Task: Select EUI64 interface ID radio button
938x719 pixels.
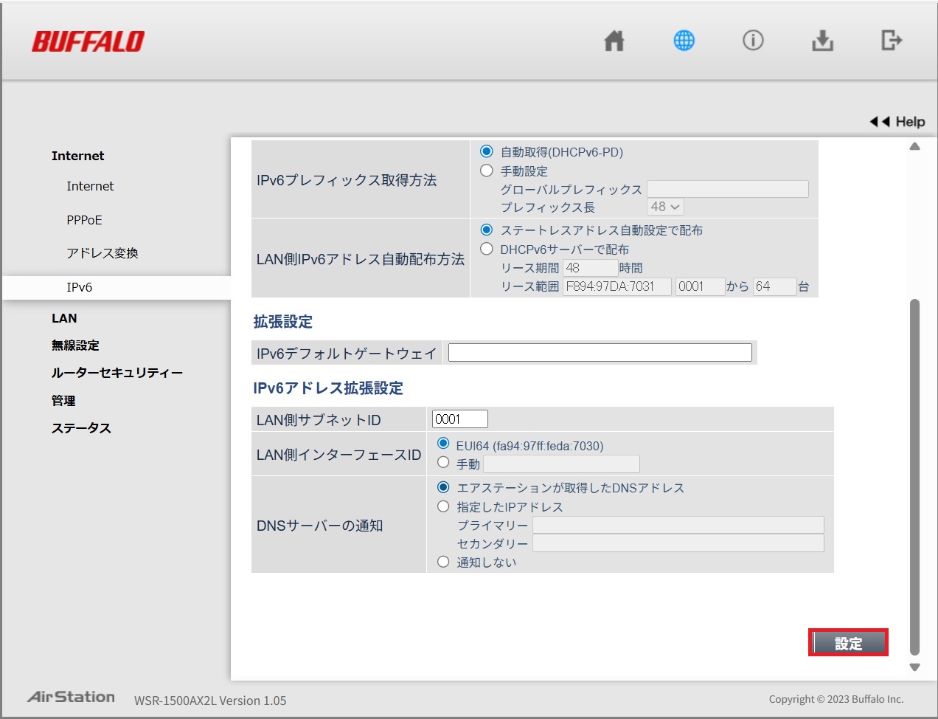Action: [443, 443]
